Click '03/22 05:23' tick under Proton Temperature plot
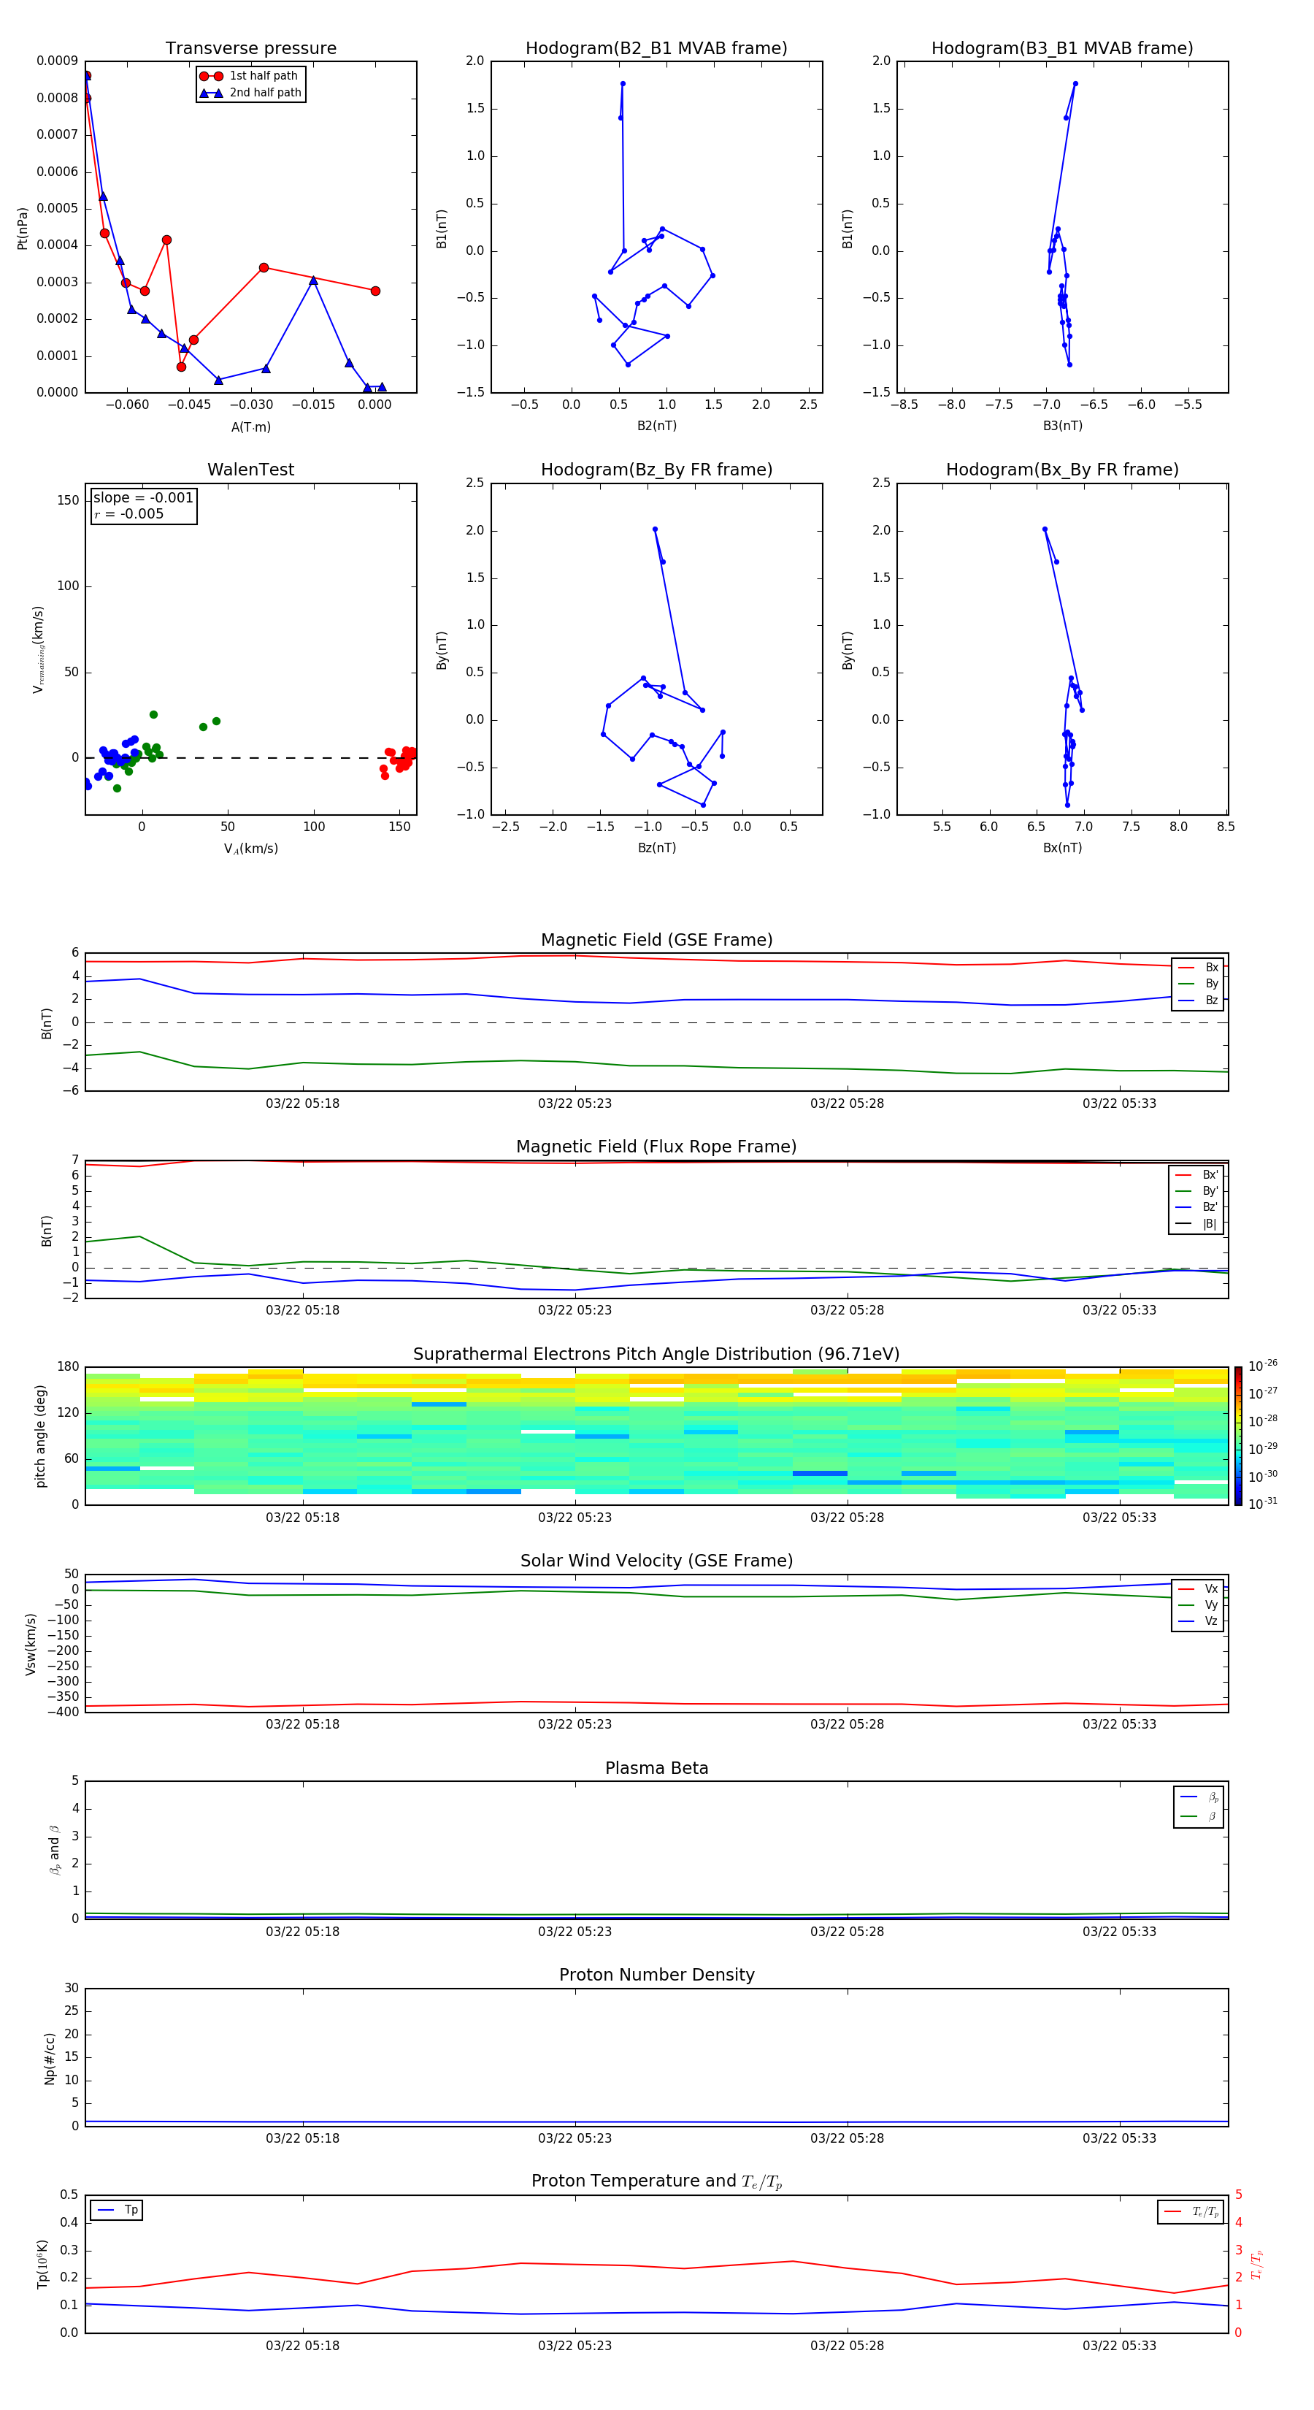 [575, 2346]
